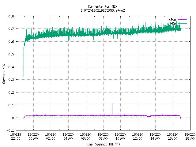Click the 180220 00:00 x-axis label

click(33, 137)
